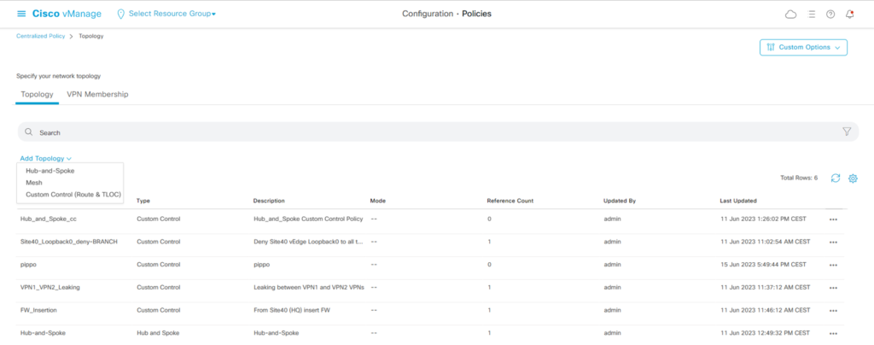874x345 pixels.
Task: Sort by the Last Updated column header
Action: 737,201
